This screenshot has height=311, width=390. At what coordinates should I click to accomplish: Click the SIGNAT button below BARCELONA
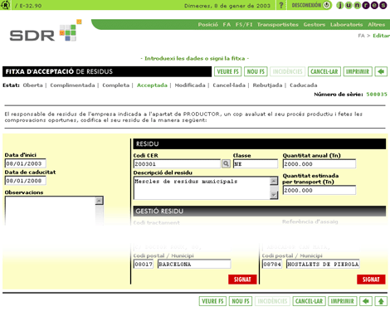(x=242, y=279)
